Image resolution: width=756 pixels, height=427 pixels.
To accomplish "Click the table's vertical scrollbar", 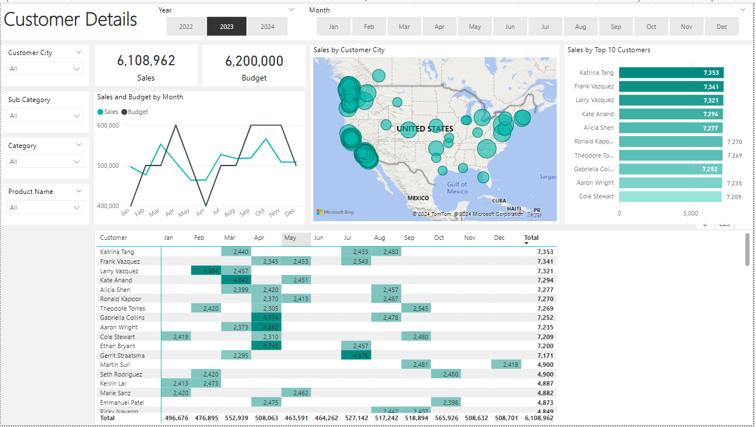I will point(747,250).
